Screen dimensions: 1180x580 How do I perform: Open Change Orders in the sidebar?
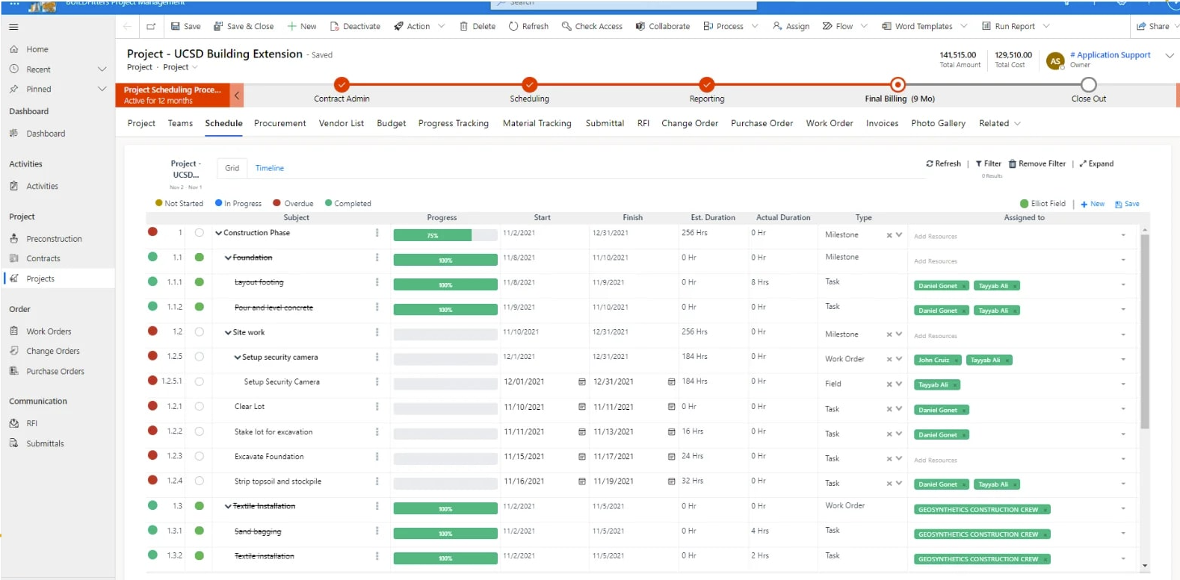(x=52, y=351)
